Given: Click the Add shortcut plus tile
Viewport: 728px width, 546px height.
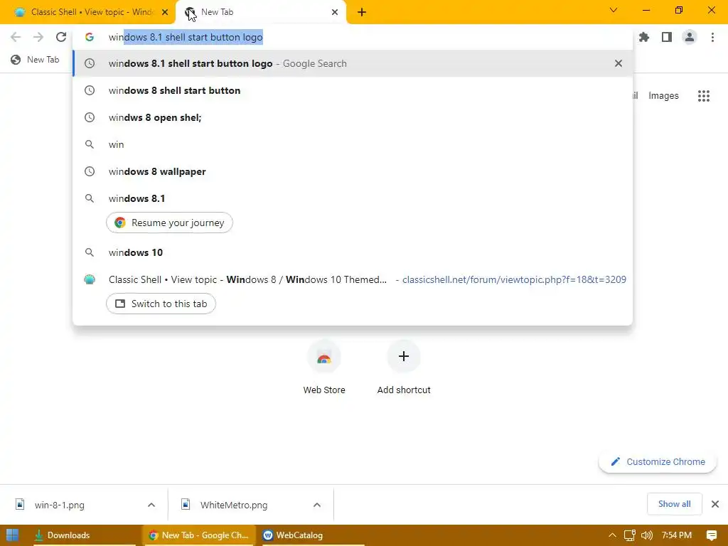Looking at the screenshot, I should pos(404,368).
